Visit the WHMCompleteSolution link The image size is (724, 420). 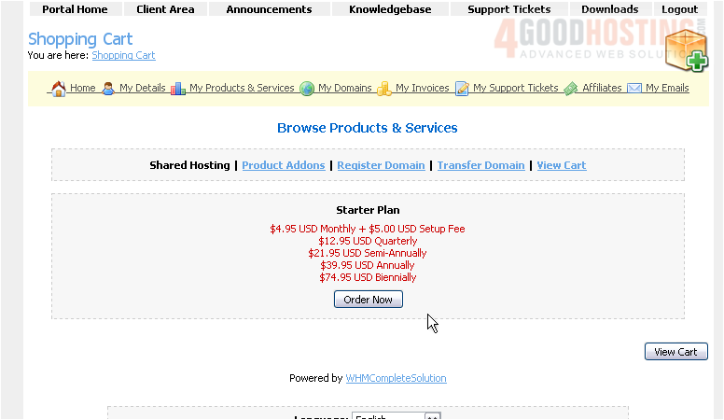(396, 379)
